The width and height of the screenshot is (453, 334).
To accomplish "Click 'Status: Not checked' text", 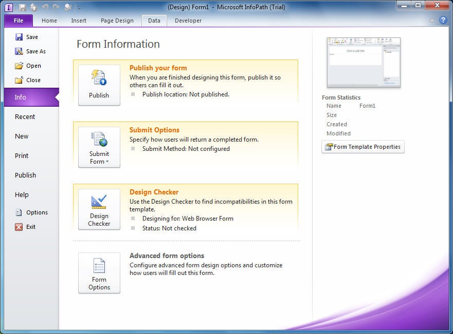I will click(169, 228).
